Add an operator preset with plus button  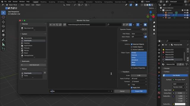tap(143, 29)
